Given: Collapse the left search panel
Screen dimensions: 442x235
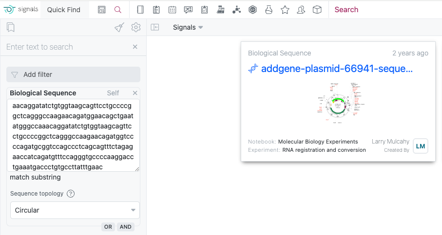Looking at the screenshot, I should (155, 28).
